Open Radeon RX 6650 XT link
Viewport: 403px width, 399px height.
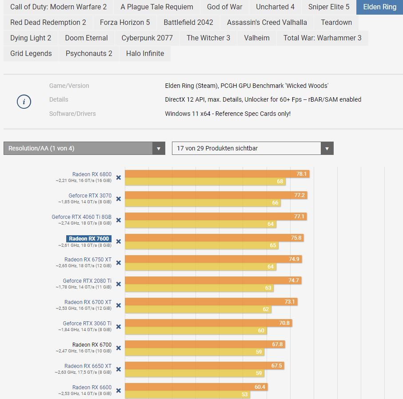pyautogui.click(x=88, y=366)
